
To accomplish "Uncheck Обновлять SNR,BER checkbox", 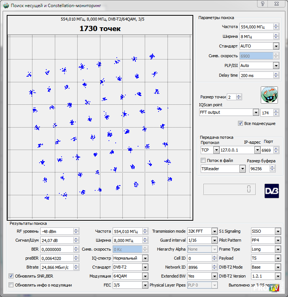I will click(x=11, y=276).
